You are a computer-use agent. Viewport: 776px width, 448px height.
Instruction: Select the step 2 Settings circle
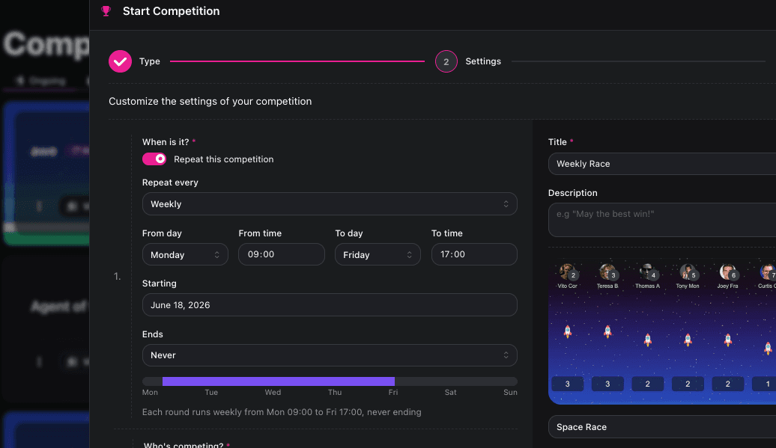446,61
